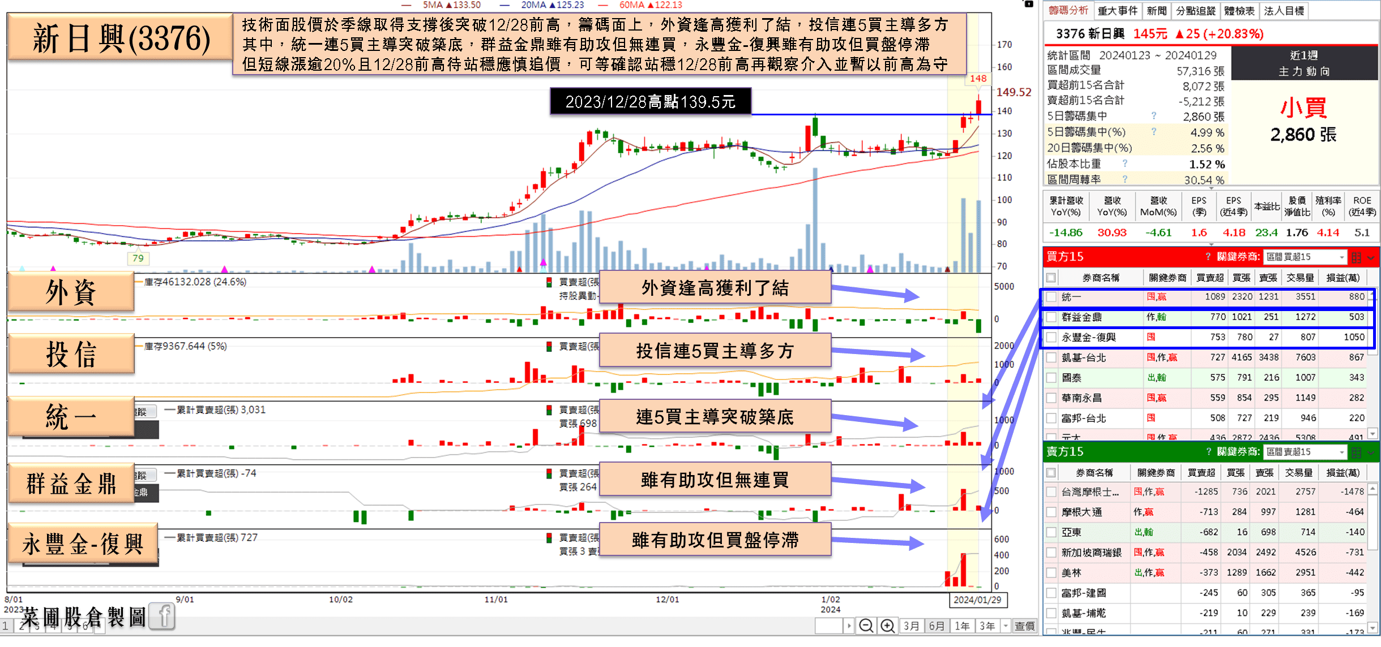Sort sellers by the 交易量 column header
Viewport: 1381px width, 647px height.
1298,473
